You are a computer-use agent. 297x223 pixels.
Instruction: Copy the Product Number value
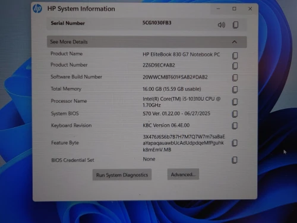pyautogui.click(x=235, y=66)
